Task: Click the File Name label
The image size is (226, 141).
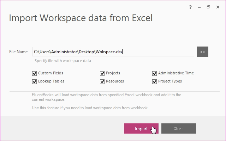Action: click(x=18, y=52)
